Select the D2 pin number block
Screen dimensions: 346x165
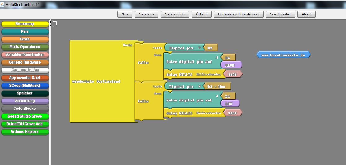click(x=210, y=48)
